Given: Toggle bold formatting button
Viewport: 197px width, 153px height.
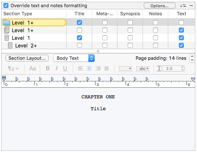Looking at the screenshot, I should (48, 69).
